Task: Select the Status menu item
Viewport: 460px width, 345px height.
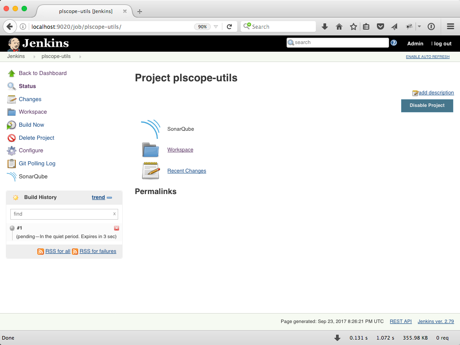Action: 27,86
